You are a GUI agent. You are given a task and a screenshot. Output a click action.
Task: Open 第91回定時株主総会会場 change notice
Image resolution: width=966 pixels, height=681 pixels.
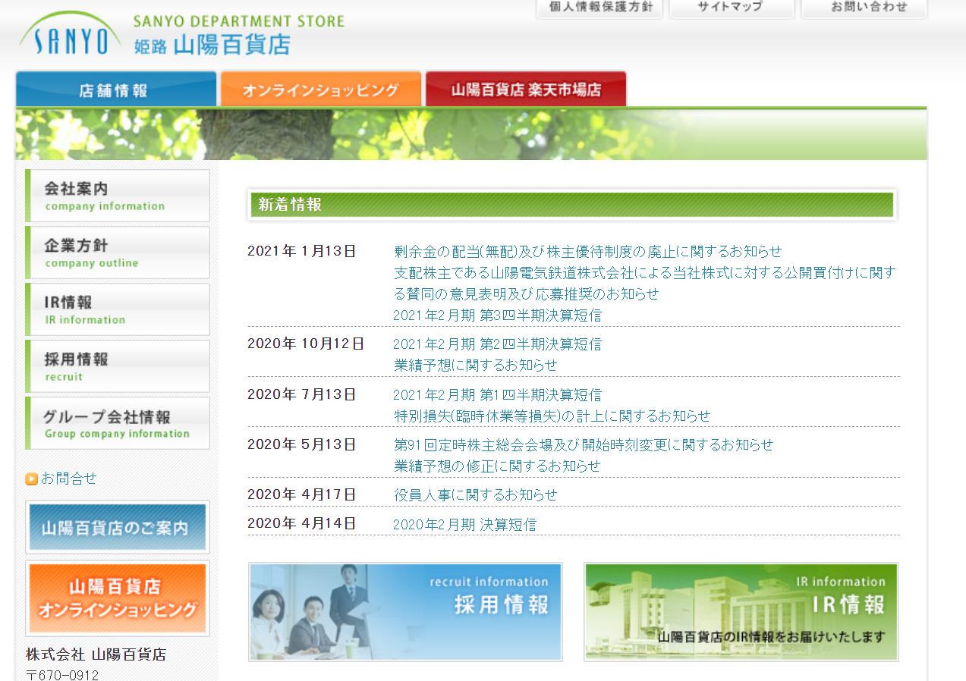click(584, 444)
